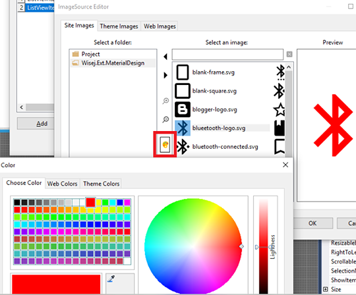The width and height of the screenshot is (356, 295).
Task: Select blank-frame.svg file name
Action: (x=214, y=72)
